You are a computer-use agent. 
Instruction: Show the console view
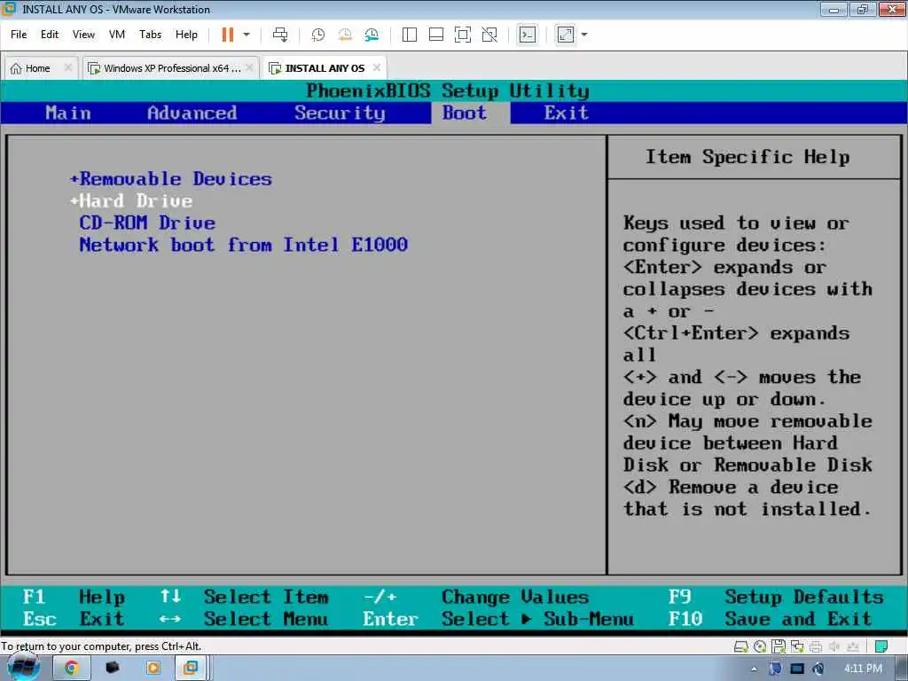[x=527, y=35]
